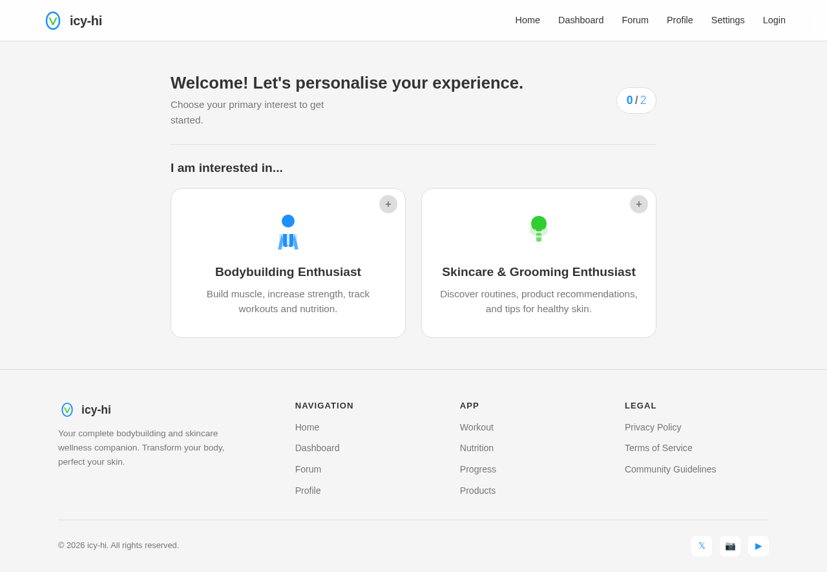Select the Skincare & Grooming Enthusiast card title
Image resolution: width=827 pixels, height=572 pixels.
539,272
